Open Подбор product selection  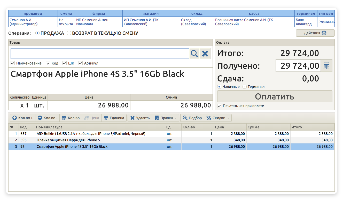[192, 118]
